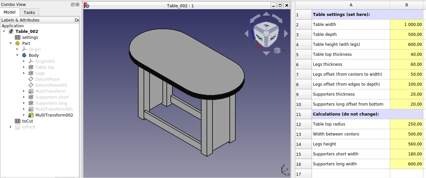
Task: Select spreadsheet row 11 header
Action: 303,114
